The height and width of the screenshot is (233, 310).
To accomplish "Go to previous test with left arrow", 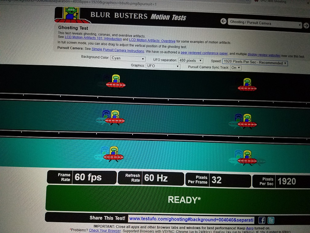I will click(x=223, y=21).
